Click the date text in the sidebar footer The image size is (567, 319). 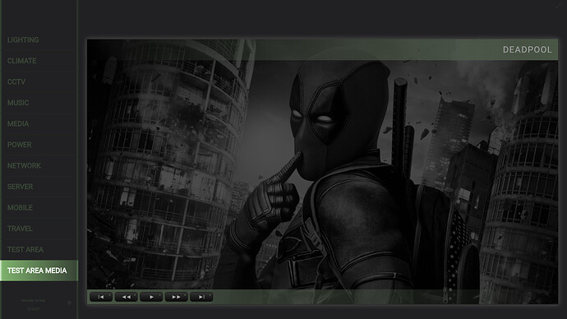(x=33, y=301)
